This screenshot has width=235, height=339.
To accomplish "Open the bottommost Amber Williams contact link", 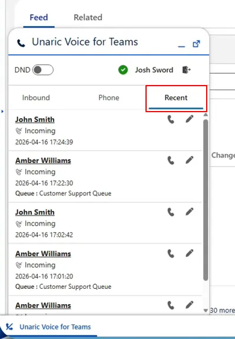I will 43,305.
